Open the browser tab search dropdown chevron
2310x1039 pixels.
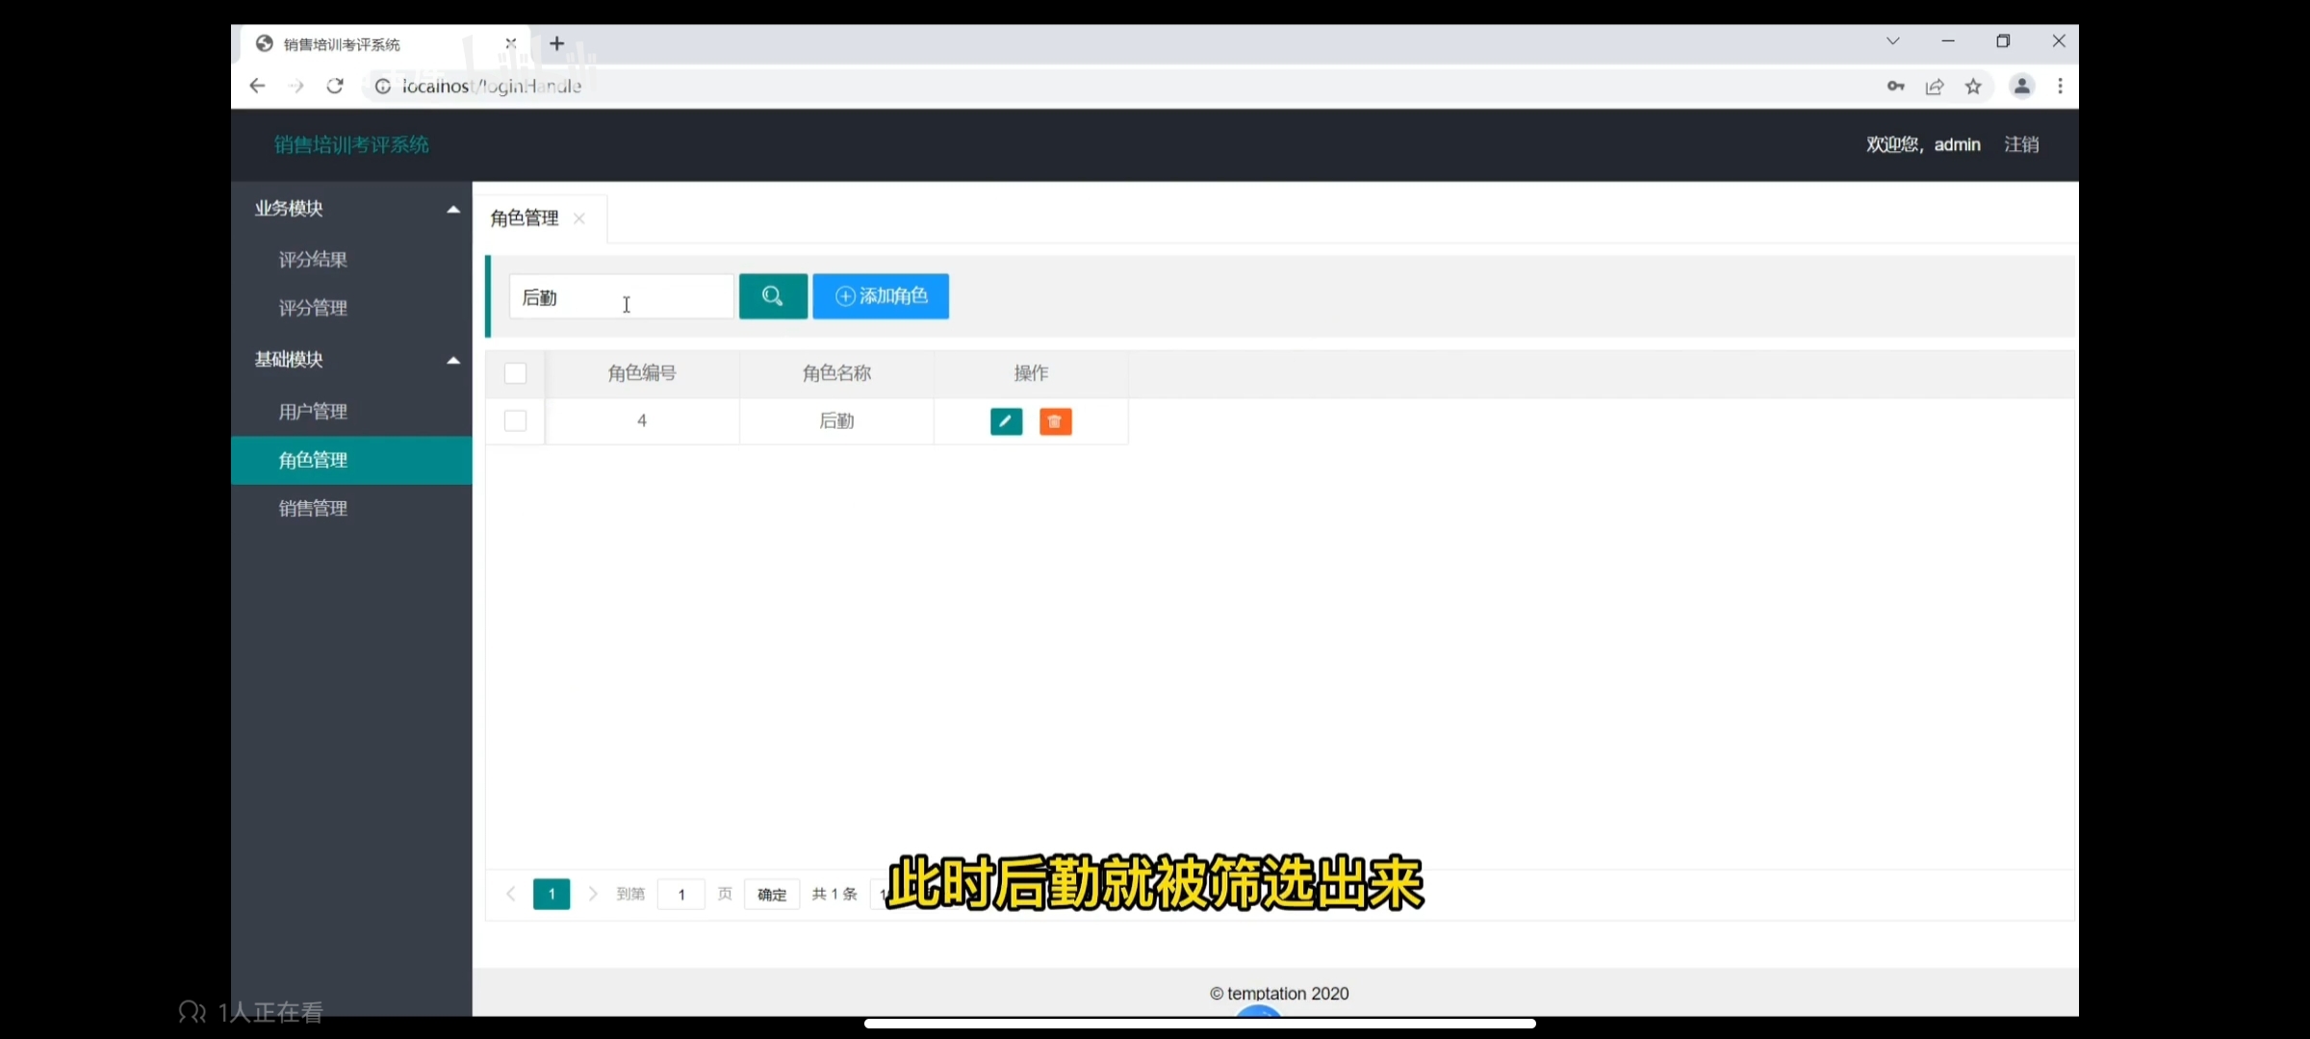(1892, 41)
